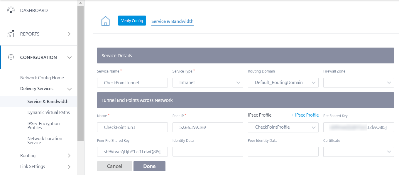Click the Identity Data field
The image size is (399, 175).
tap(208, 152)
